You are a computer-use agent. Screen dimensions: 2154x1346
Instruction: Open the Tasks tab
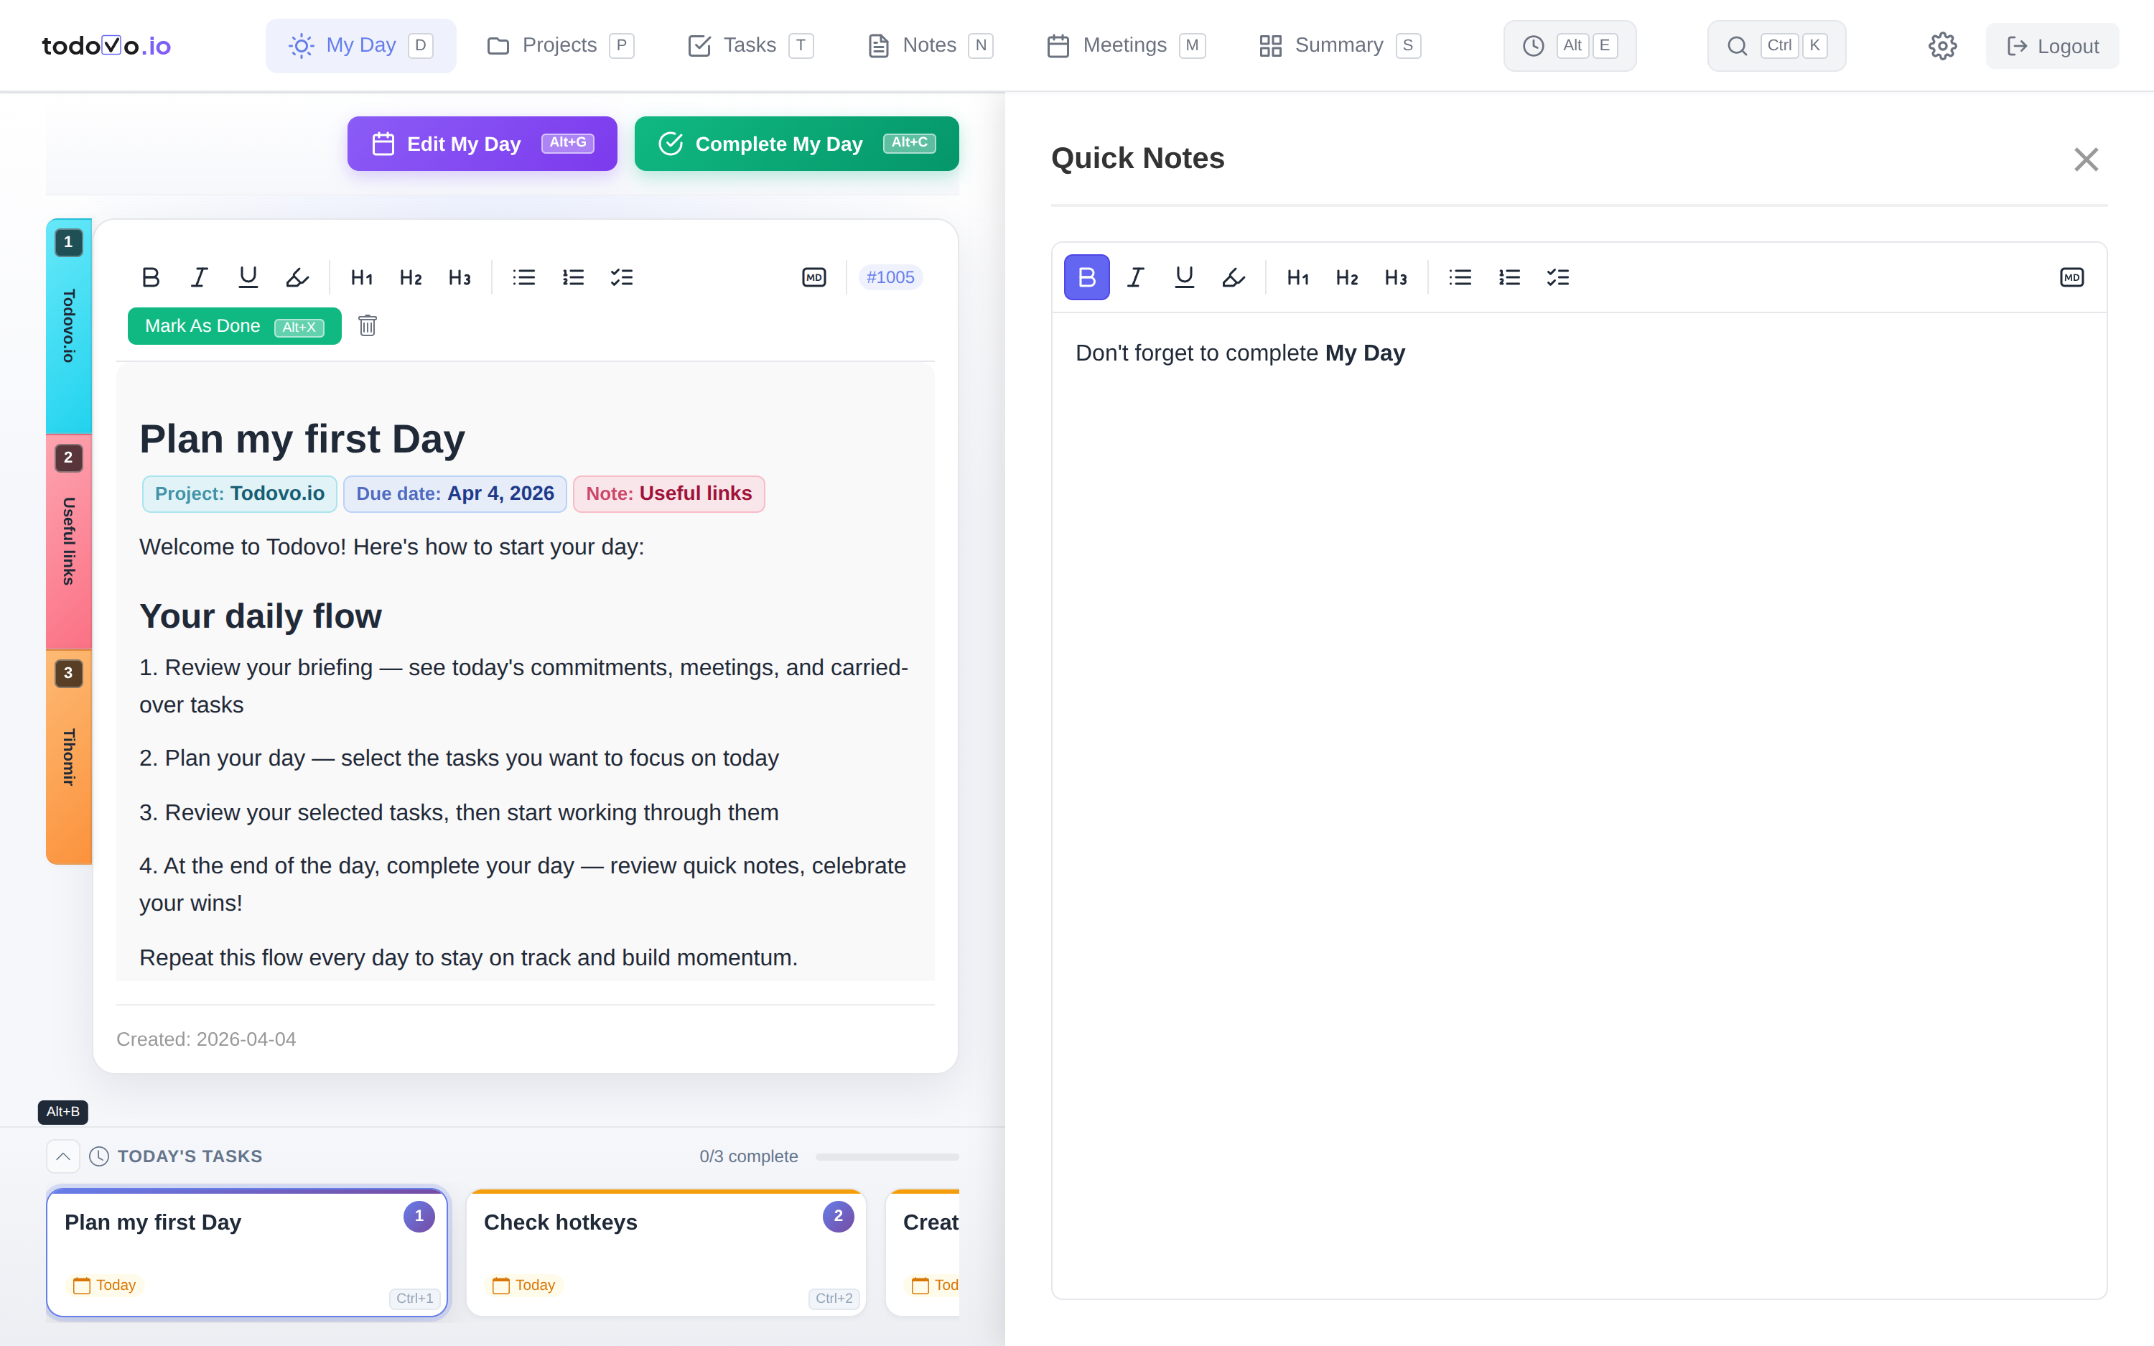pos(750,45)
